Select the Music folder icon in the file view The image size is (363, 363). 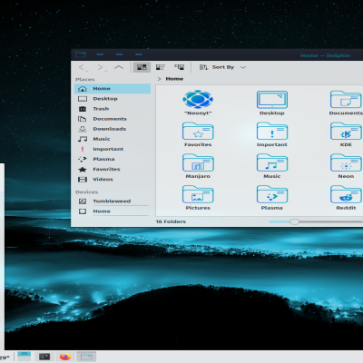pos(272,162)
